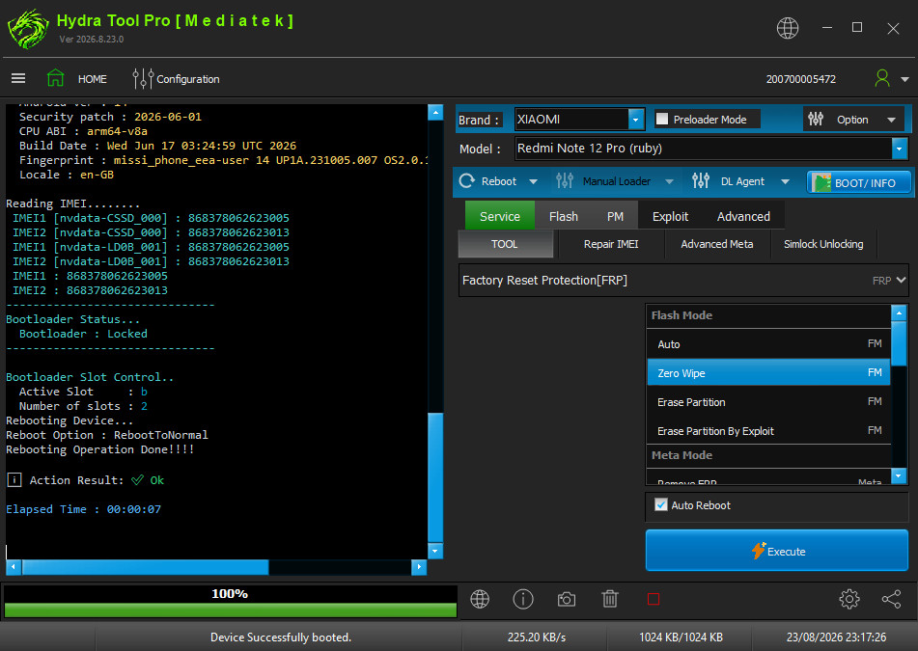The image size is (918, 651).
Task: Open the Simlock Unlocking sub-tab
Action: coord(823,244)
